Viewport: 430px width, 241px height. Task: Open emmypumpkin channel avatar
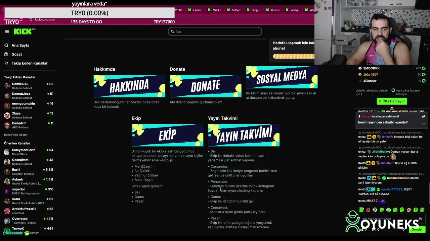7,105
